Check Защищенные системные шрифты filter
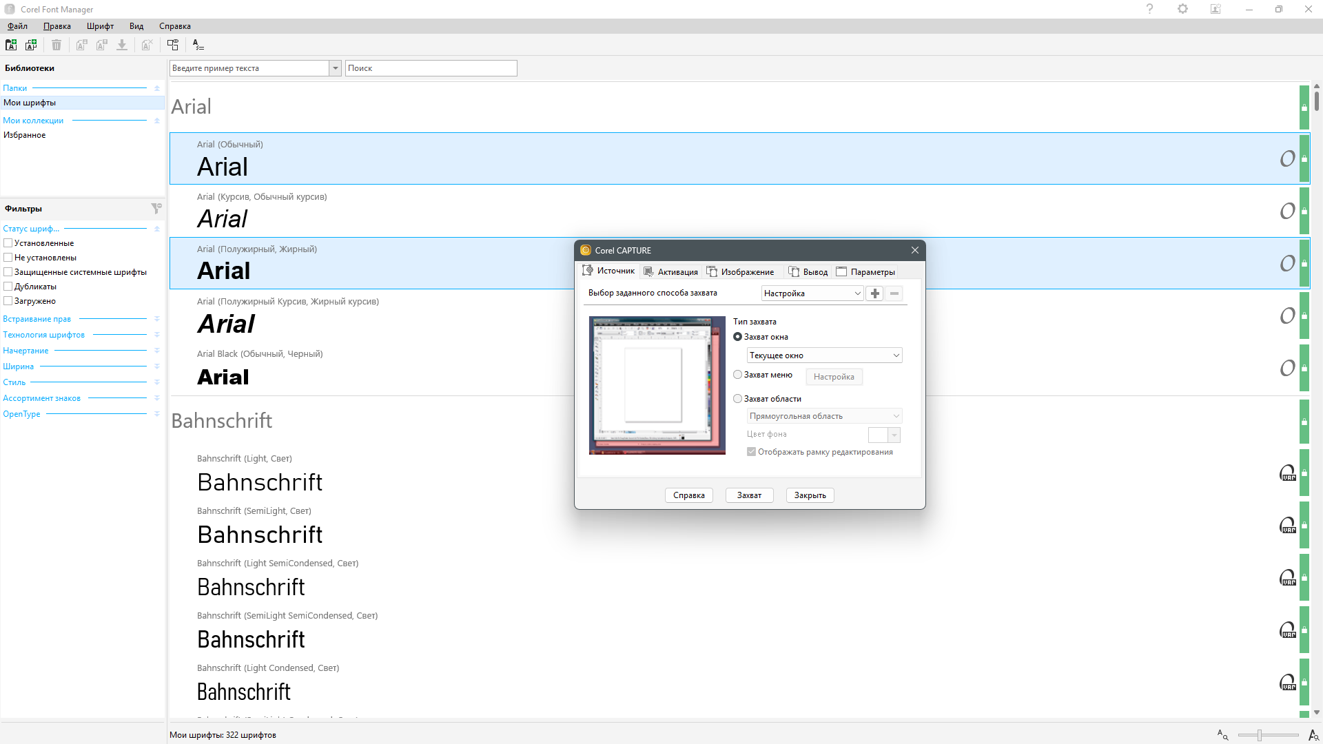This screenshot has width=1323, height=744. pos(8,272)
